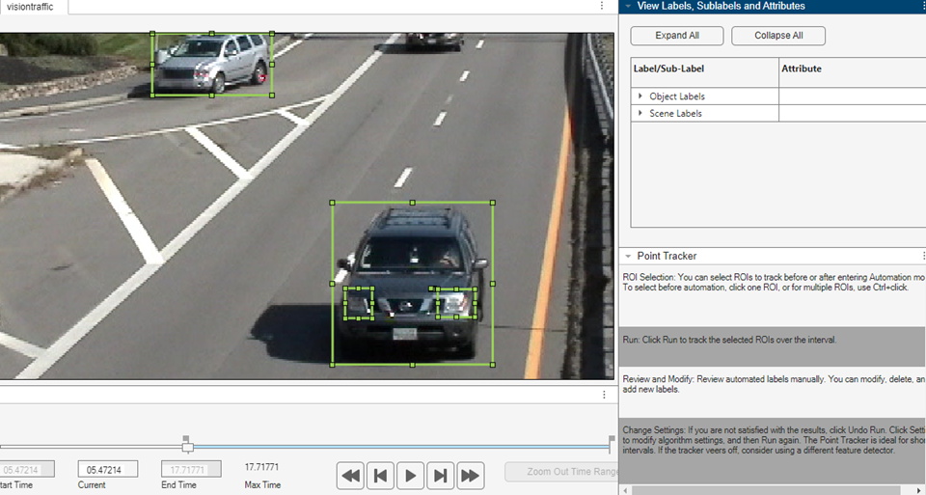
Task: Click the start flag marker on the timeline
Action: coord(186,439)
